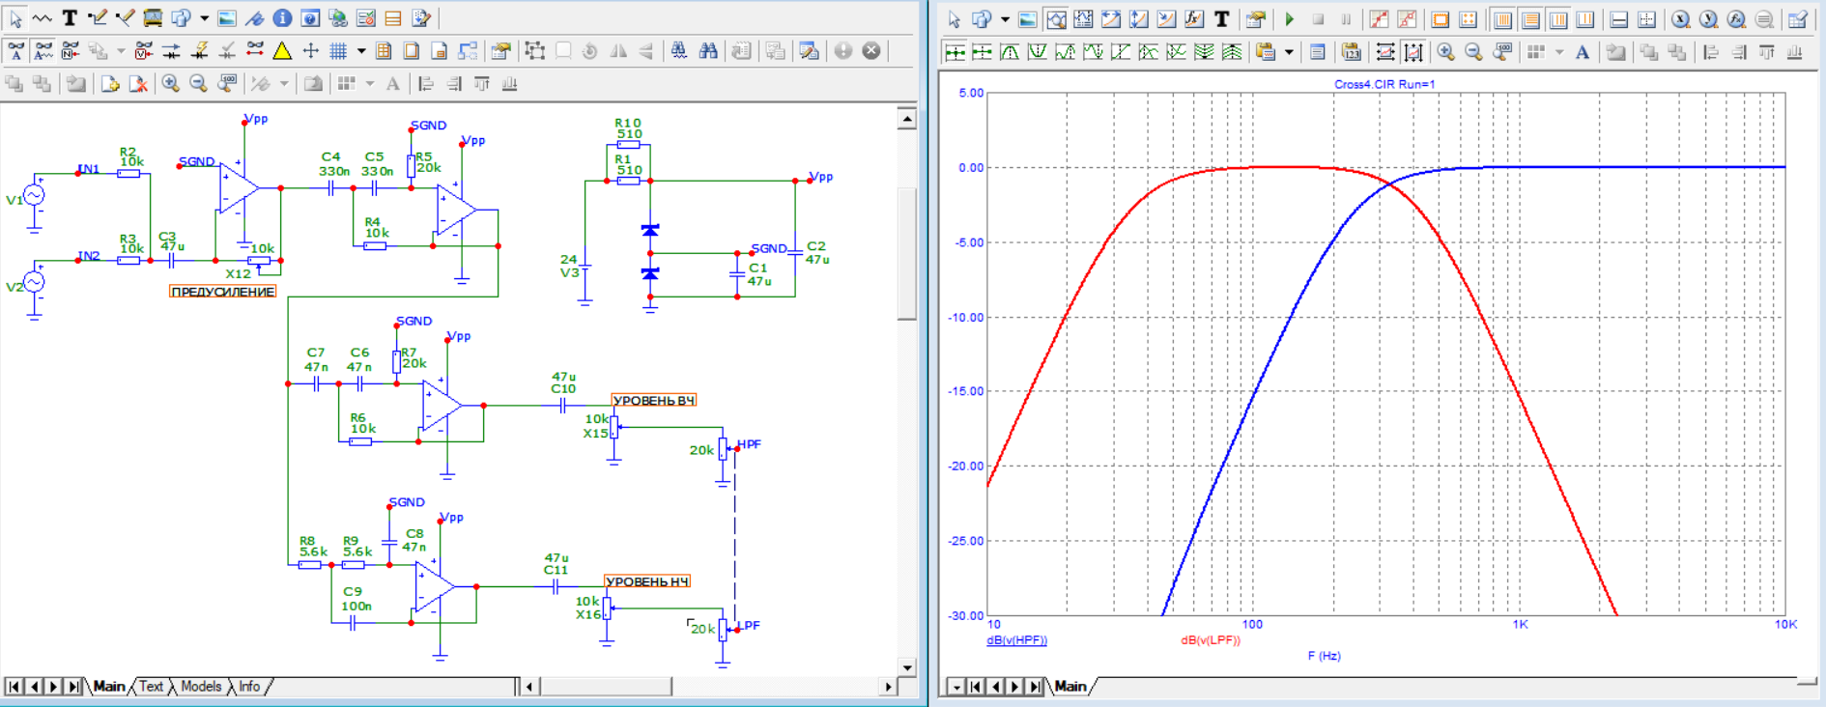
Task: Select the Main tab of the schematic
Action: click(109, 687)
